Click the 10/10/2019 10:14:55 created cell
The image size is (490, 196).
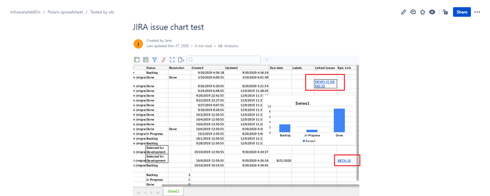(208, 165)
